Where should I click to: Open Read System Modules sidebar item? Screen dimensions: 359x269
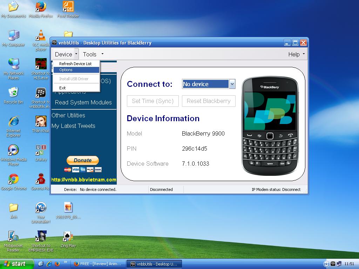[x=83, y=103]
